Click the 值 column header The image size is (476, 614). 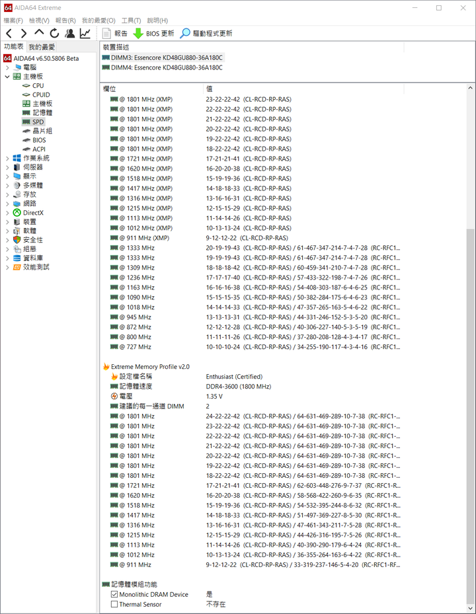303,89
